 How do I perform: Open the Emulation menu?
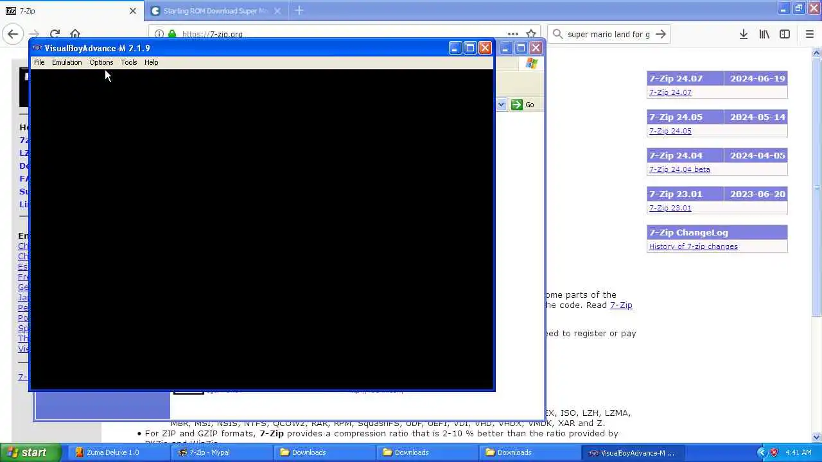[x=67, y=62]
